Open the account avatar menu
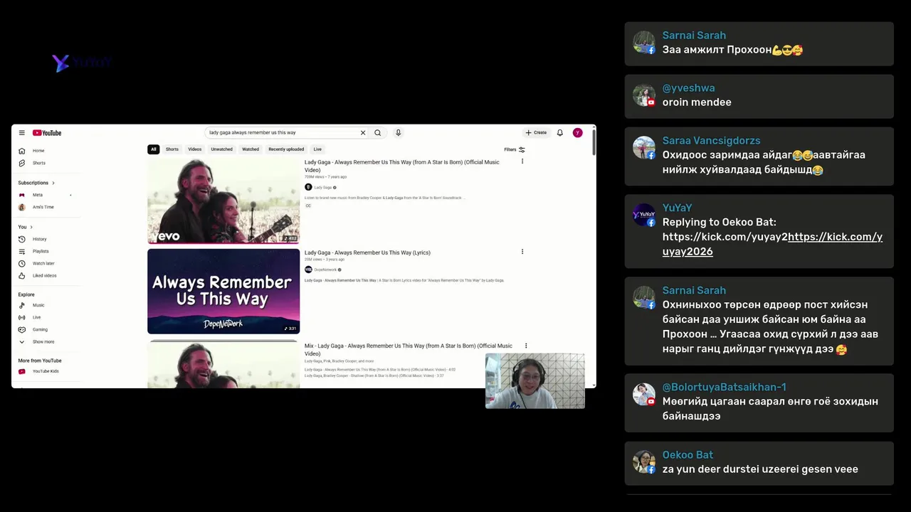The height and width of the screenshot is (512, 911). click(578, 133)
